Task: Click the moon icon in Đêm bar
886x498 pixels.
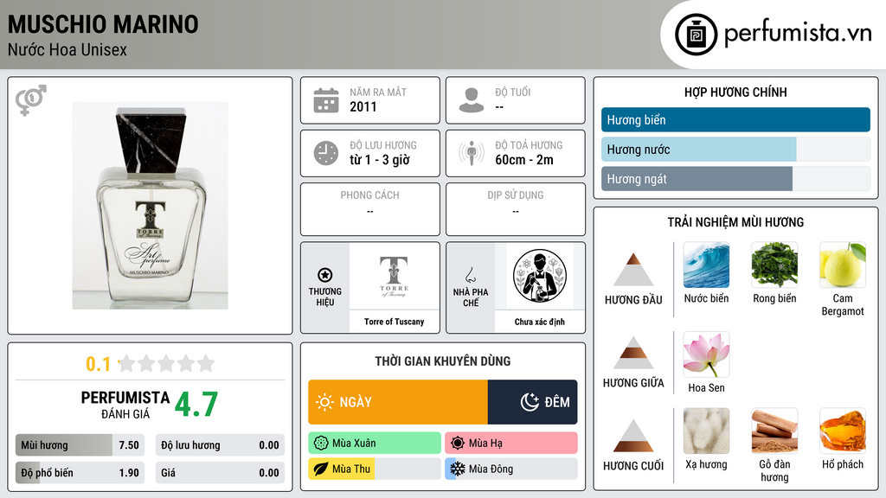Action: [530, 402]
